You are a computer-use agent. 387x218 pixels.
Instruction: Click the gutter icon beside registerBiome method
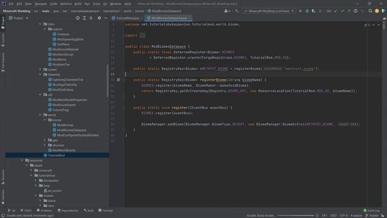(119, 80)
